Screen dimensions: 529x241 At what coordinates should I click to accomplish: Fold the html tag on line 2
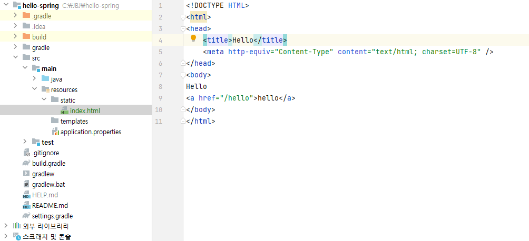[x=183, y=17]
